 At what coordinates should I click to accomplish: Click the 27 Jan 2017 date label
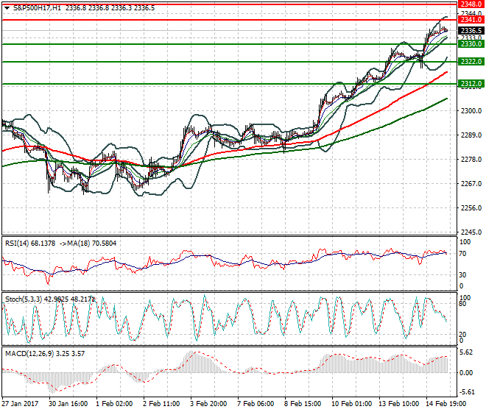[20, 404]
